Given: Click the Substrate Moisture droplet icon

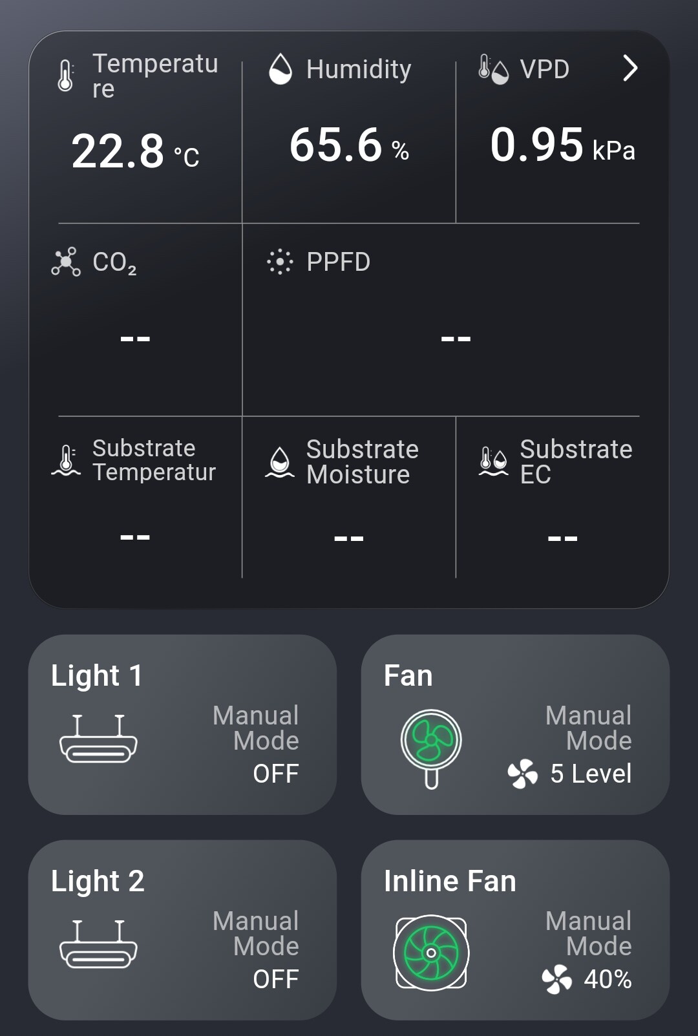Looking at the screenshot, I should pyautogui.click(x=280, y=462).
